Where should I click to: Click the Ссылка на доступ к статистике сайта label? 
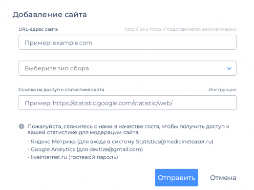pos(61,90)
